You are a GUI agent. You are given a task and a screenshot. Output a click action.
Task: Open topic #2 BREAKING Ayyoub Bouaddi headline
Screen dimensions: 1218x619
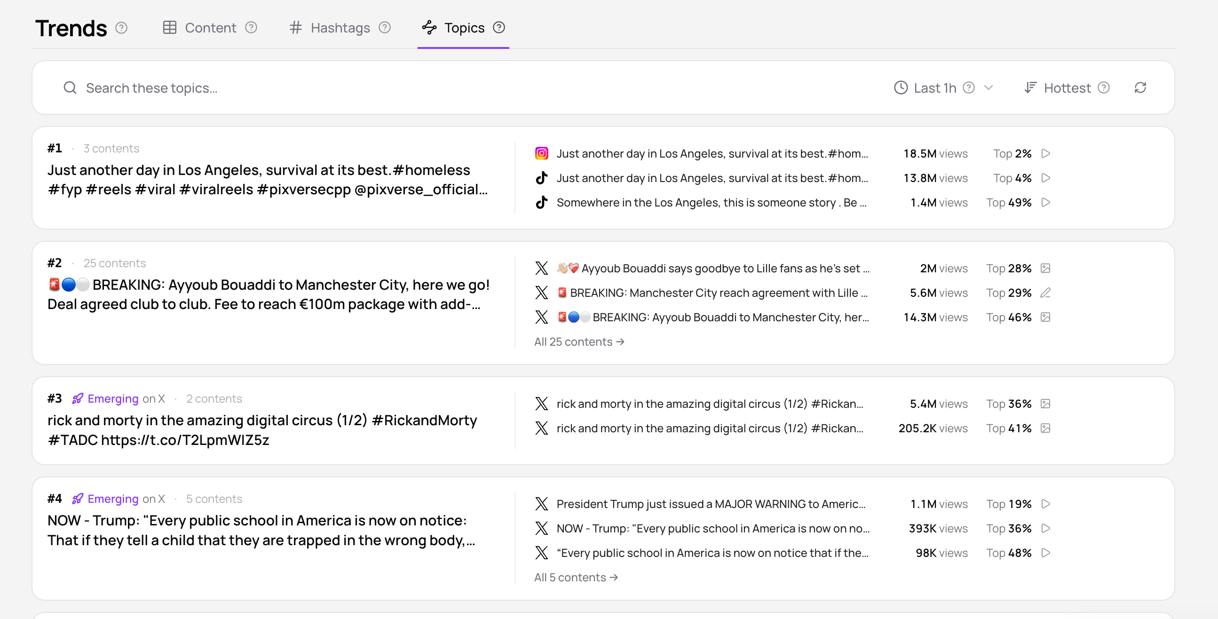point(269,294)
